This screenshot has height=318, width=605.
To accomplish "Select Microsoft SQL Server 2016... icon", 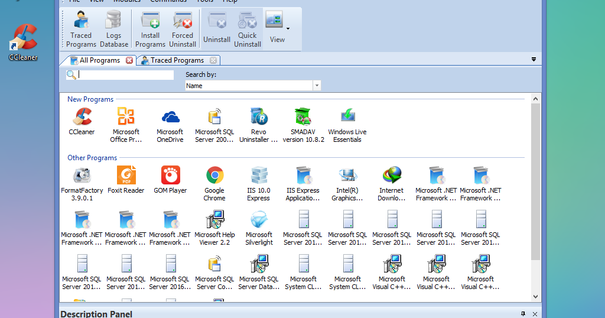I will [170, 273].
